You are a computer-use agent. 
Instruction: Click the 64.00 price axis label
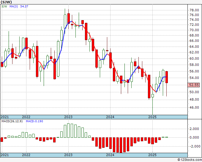click(x=194, y=47)
